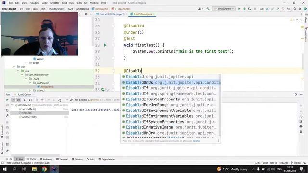Open the Dependencies tool window button
Screen dimensions: 308x173
107,159
